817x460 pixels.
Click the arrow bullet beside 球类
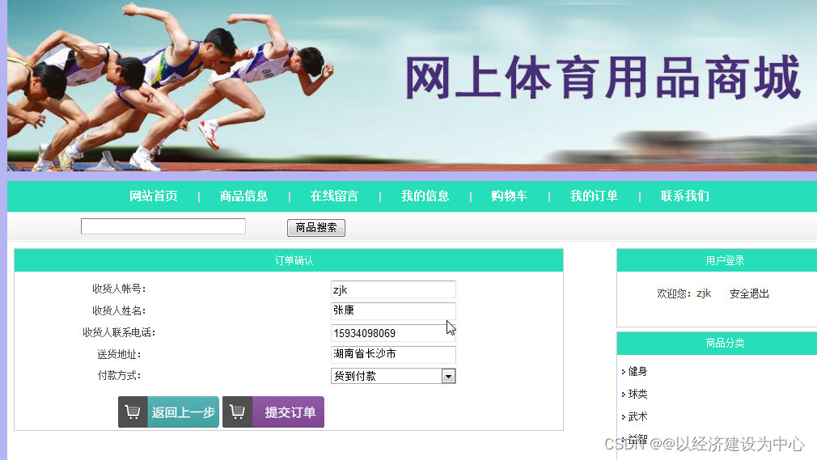623,395
